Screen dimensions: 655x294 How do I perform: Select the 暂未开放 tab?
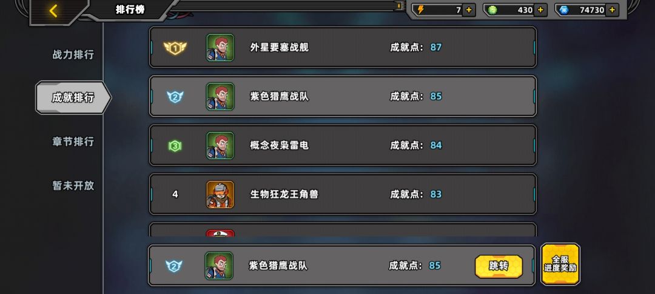coord(73,185)
